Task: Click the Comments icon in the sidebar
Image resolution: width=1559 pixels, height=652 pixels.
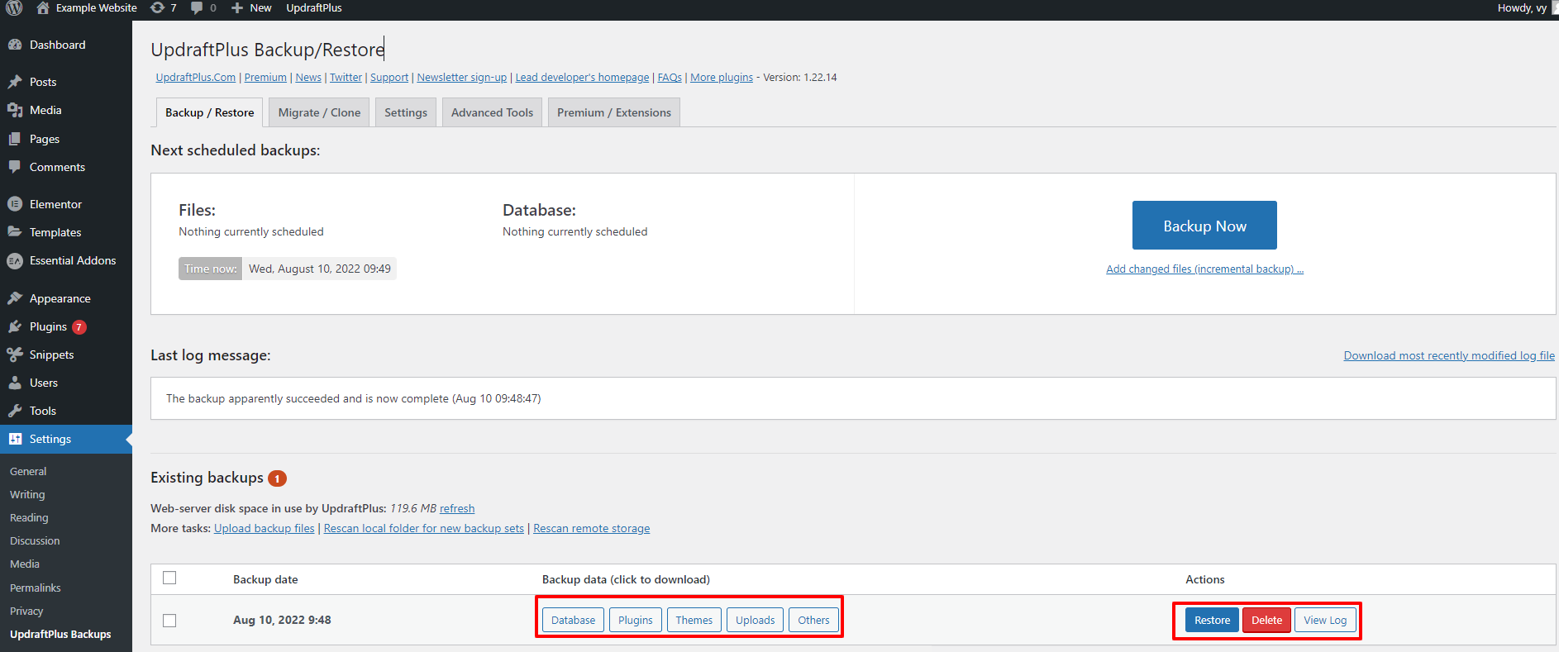Action: click(15, 167)
